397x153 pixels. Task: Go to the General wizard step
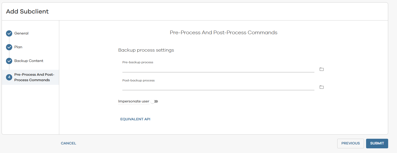(21, 33)
